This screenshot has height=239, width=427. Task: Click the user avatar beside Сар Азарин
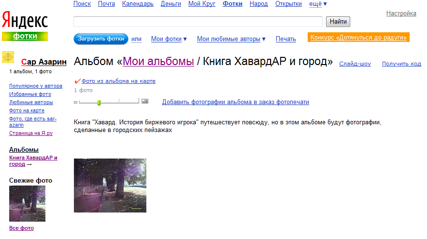pyautogui.click(x=8, y=57)
